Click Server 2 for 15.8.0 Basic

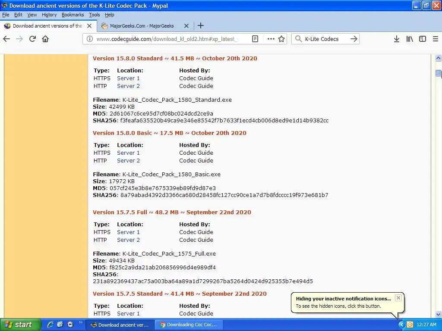point(128,161)
